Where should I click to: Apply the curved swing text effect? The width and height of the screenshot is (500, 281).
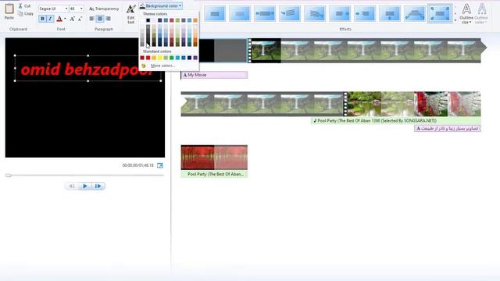coord(415,14)
